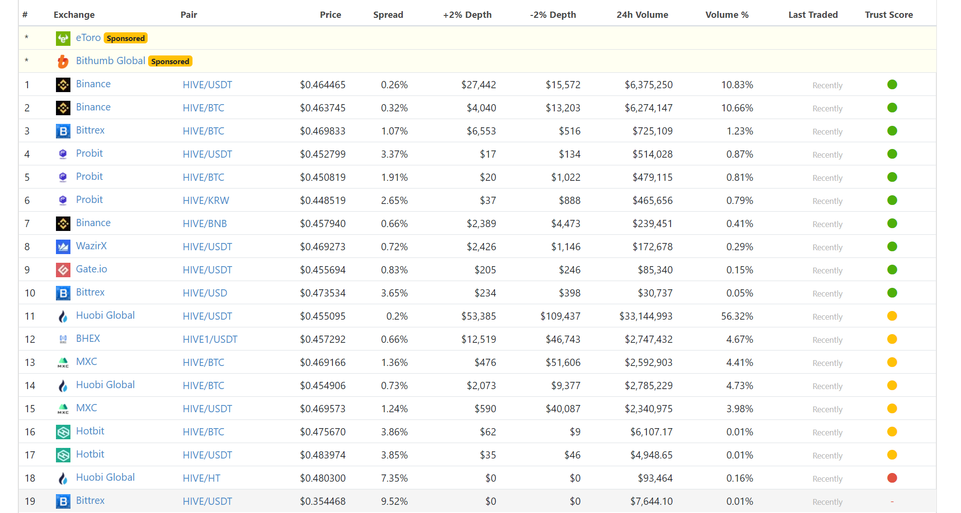Click the Bithumb Global Sponsored badge
This screenshot has width=961, height=513.
[170, 62]
